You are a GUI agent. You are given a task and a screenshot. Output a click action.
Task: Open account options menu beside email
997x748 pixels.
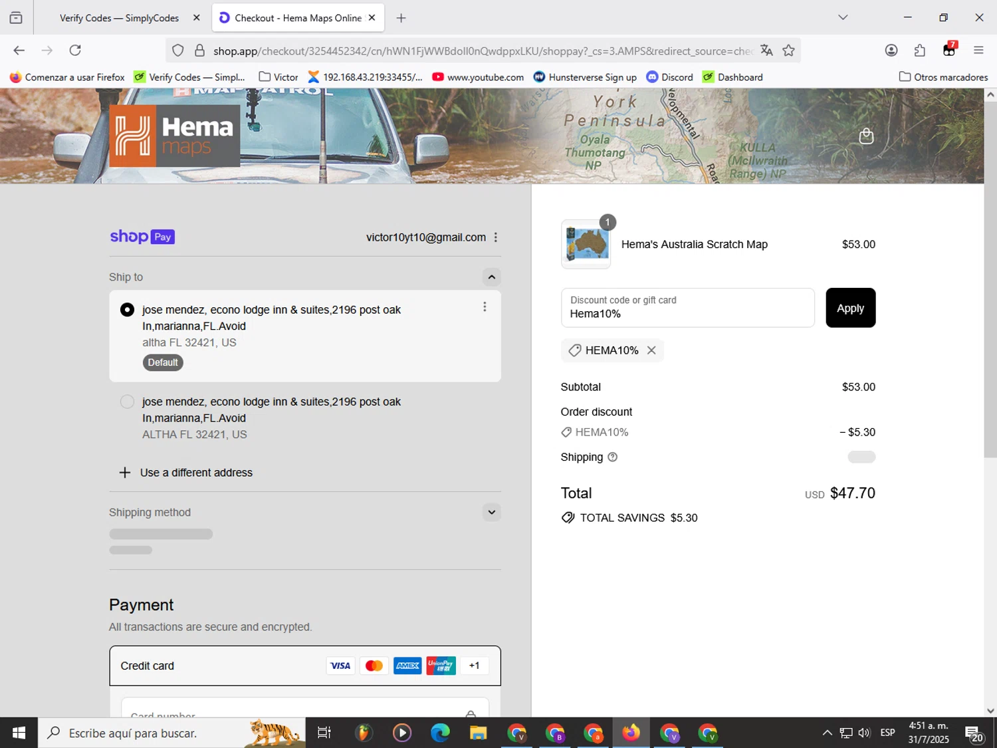click(496, 237)
